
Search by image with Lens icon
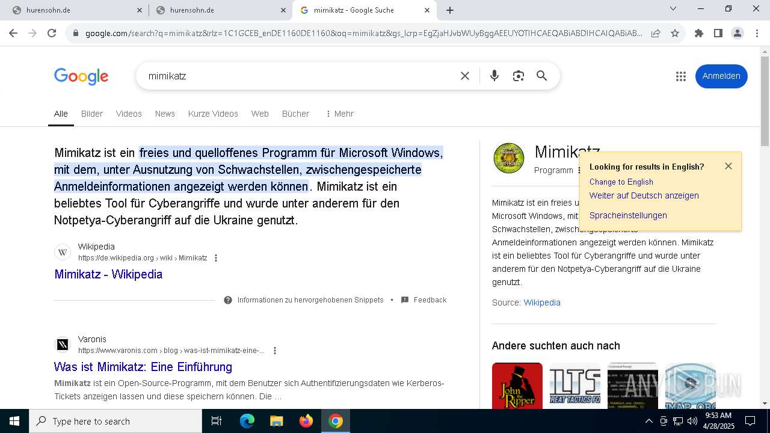coord(519,76)
